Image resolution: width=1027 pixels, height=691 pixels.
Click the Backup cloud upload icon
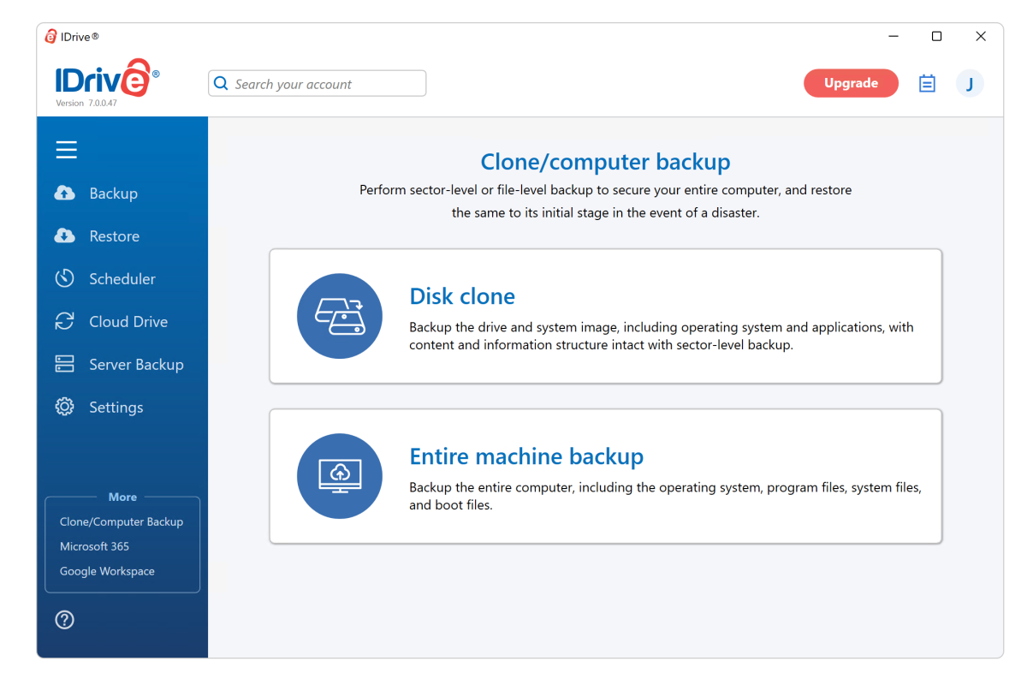[64, 194]
